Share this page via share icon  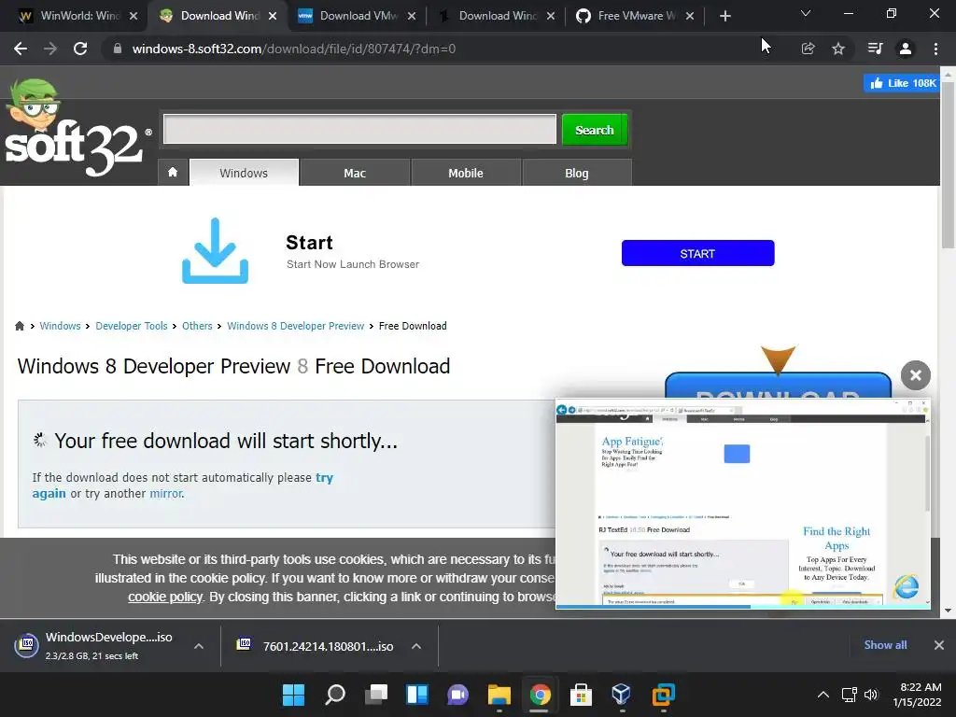pos(808,49)
